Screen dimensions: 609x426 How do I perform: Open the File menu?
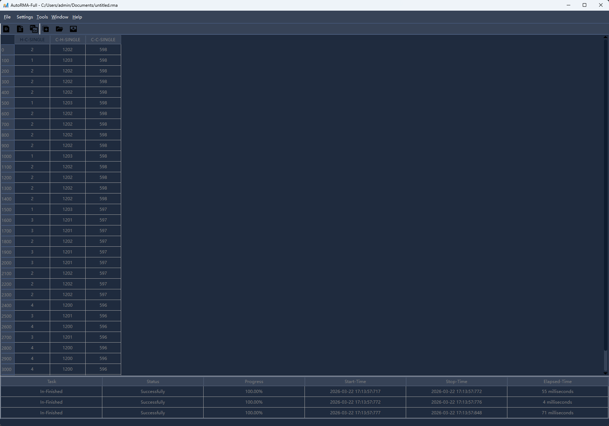click(7, 17)
